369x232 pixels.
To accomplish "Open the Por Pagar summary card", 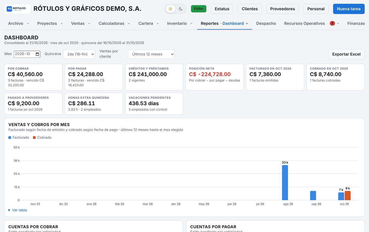I will point(94,77).
